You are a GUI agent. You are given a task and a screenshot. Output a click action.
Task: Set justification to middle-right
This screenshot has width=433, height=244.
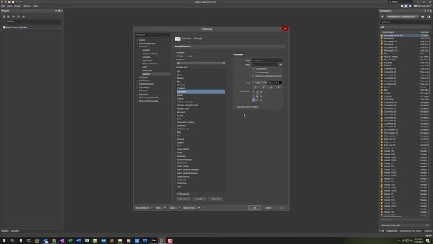(261, 96)
